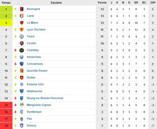
Task: Click the Diff column header
Action: [152, 3]
